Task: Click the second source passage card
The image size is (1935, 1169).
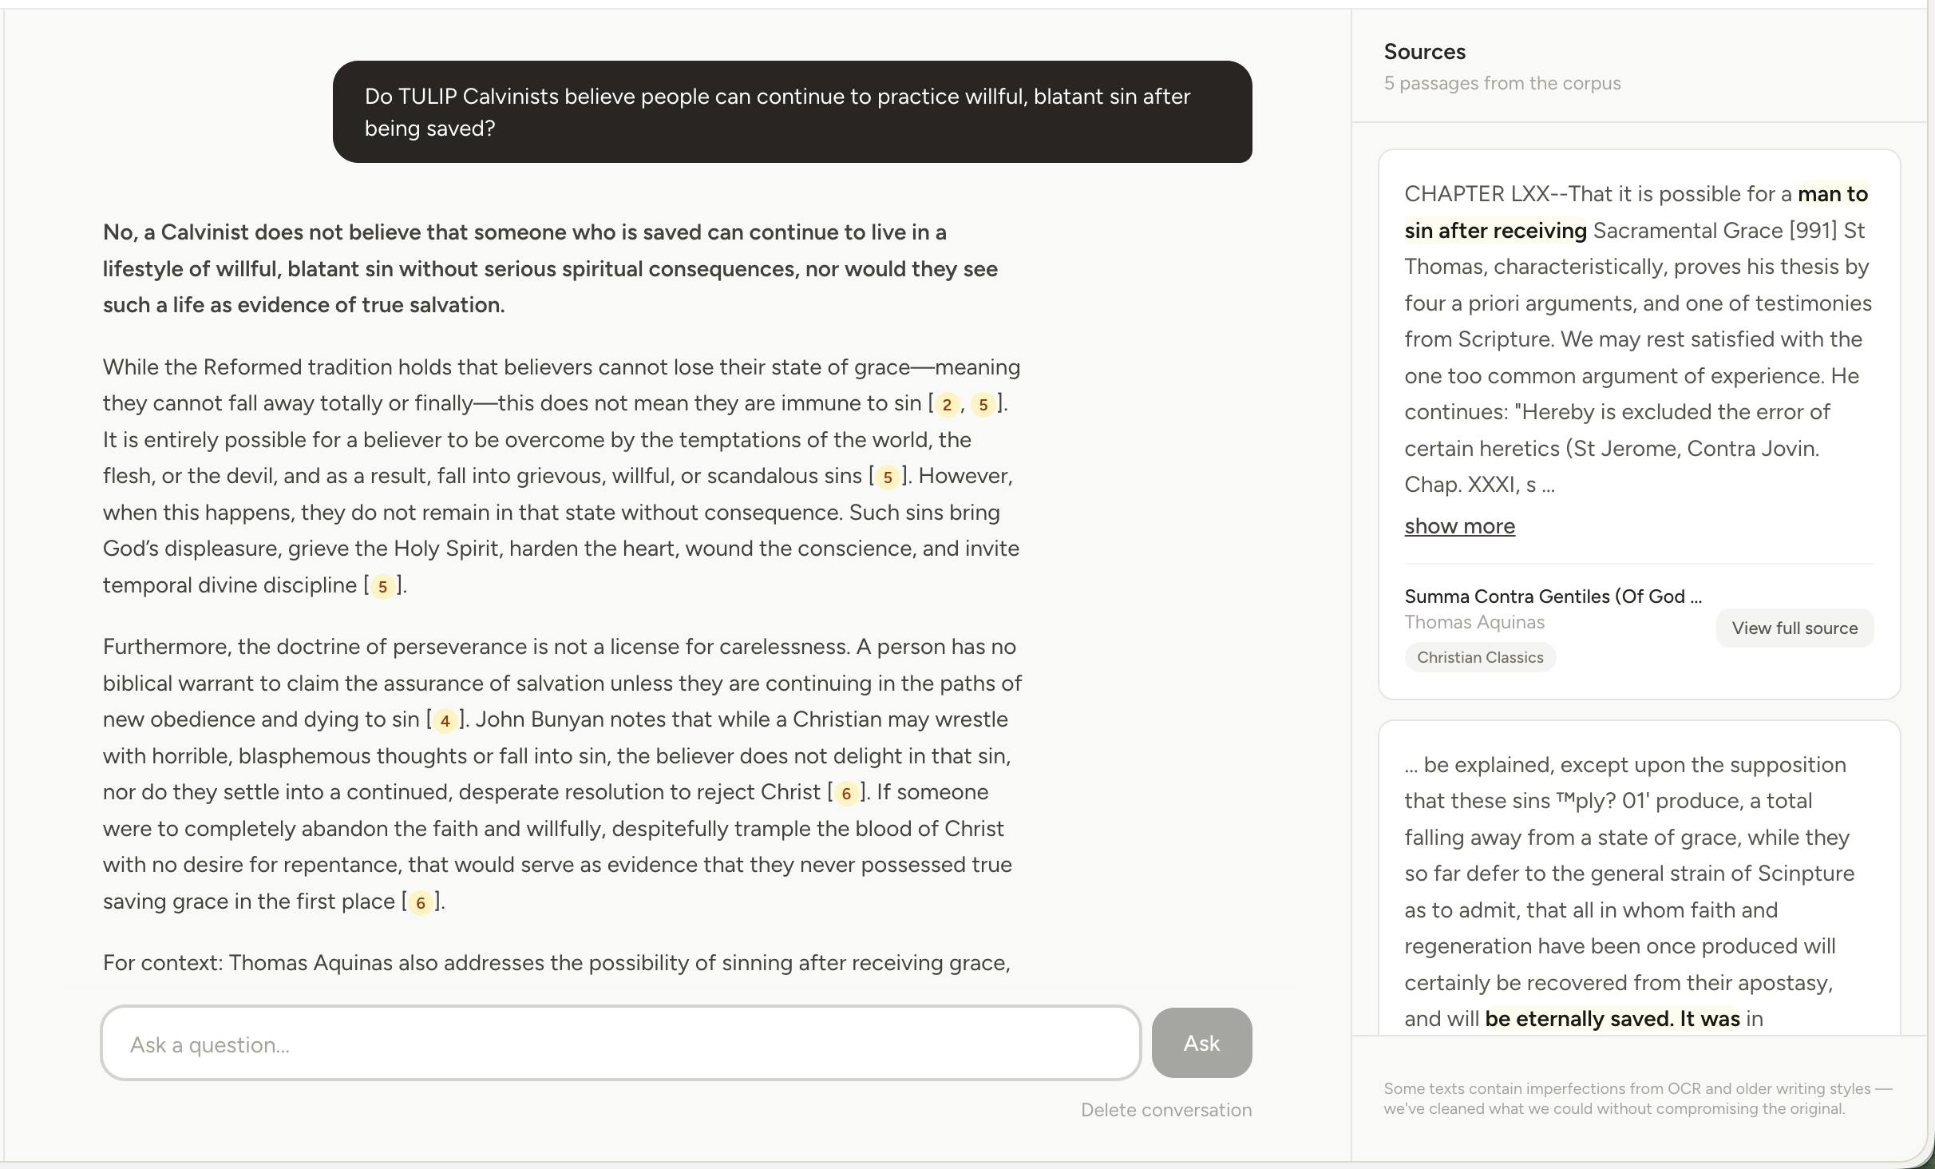Action: click(1639, 878)
